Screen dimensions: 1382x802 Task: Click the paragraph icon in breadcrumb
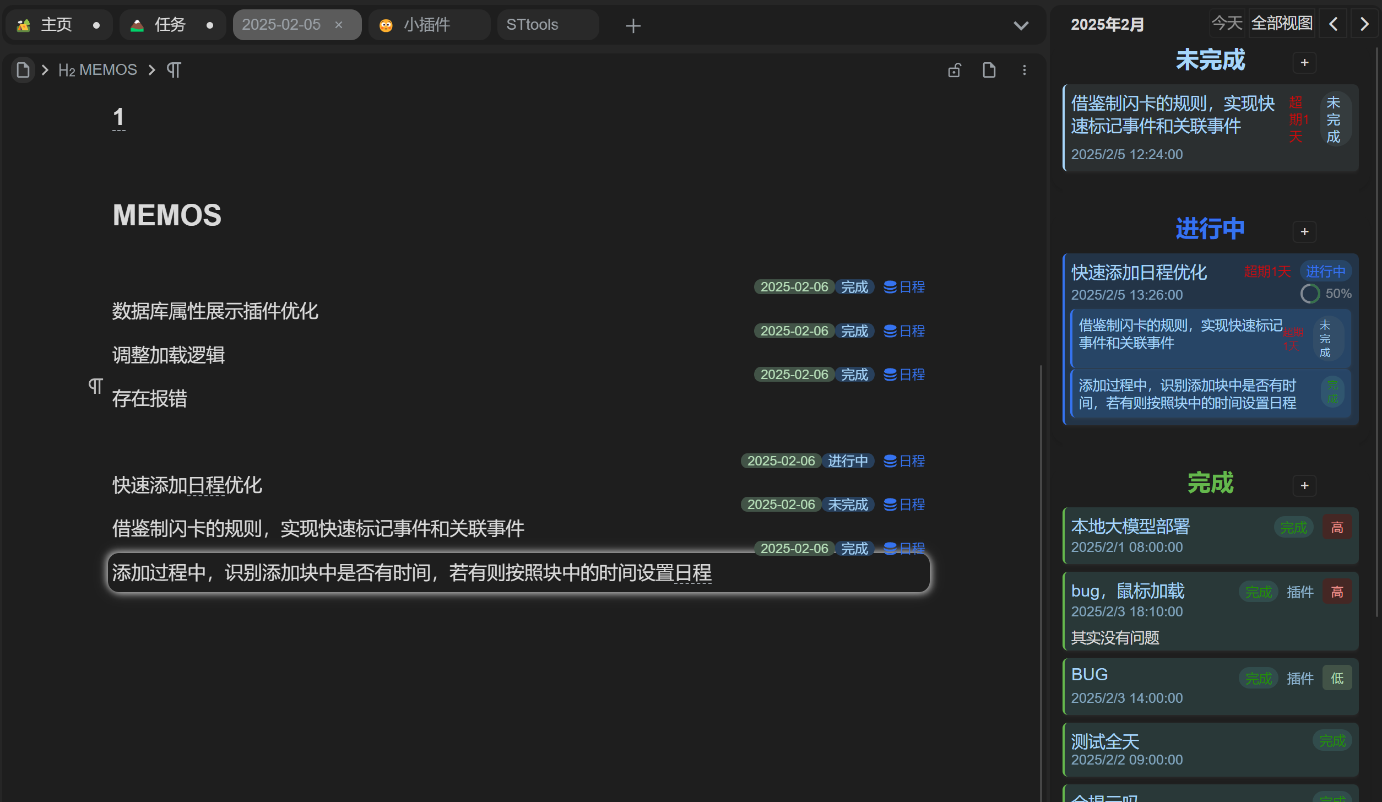point(174,70)
